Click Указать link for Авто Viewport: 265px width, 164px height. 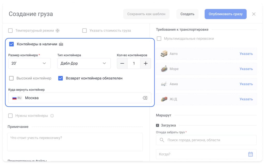click(246, 54)
